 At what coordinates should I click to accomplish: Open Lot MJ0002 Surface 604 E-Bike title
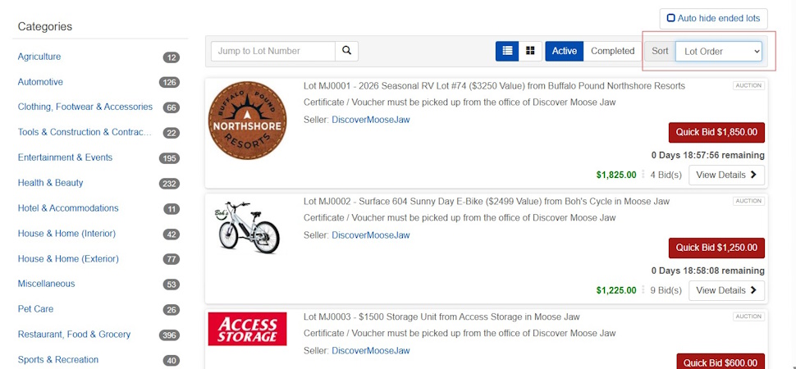(487, 202)
